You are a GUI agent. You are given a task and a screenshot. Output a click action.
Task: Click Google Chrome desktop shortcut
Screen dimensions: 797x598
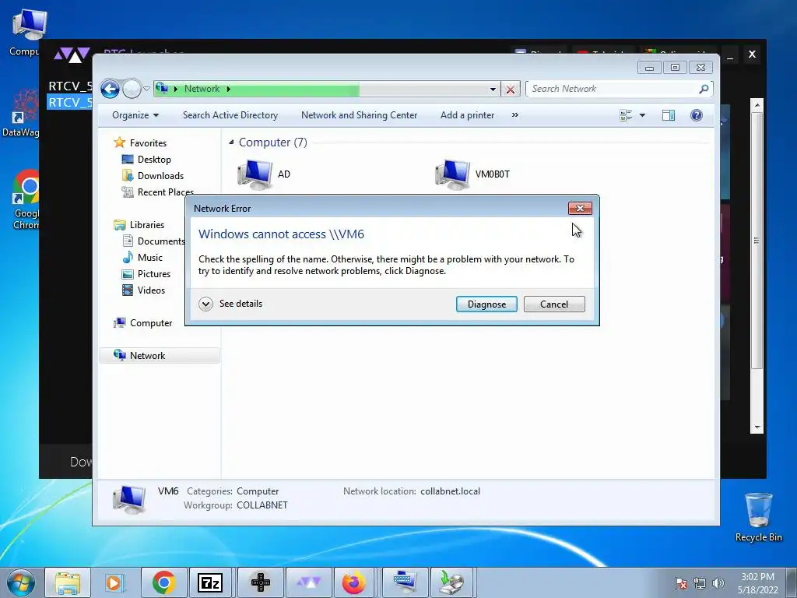26,200
